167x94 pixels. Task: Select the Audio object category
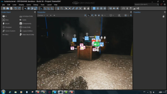point(23,20)
